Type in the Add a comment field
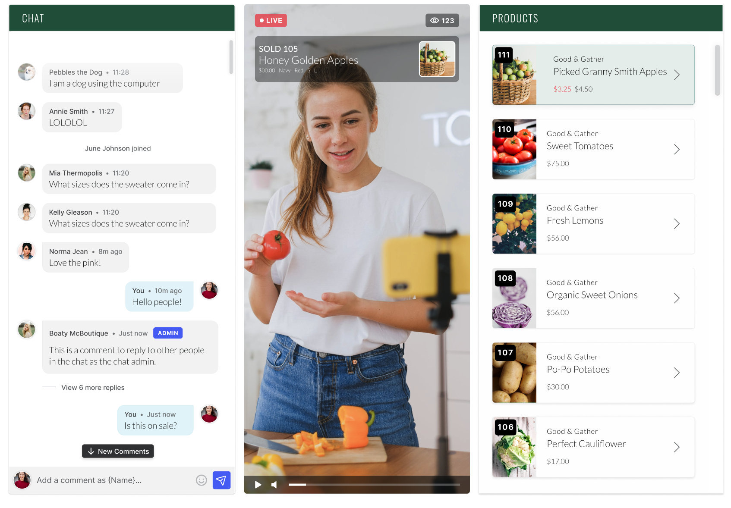Image resolution: width=731 pixels, height=508 pixels. click(112, 480)
